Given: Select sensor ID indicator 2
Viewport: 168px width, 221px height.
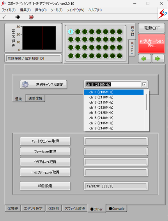Looking at the screenshot, I should 71,39.
